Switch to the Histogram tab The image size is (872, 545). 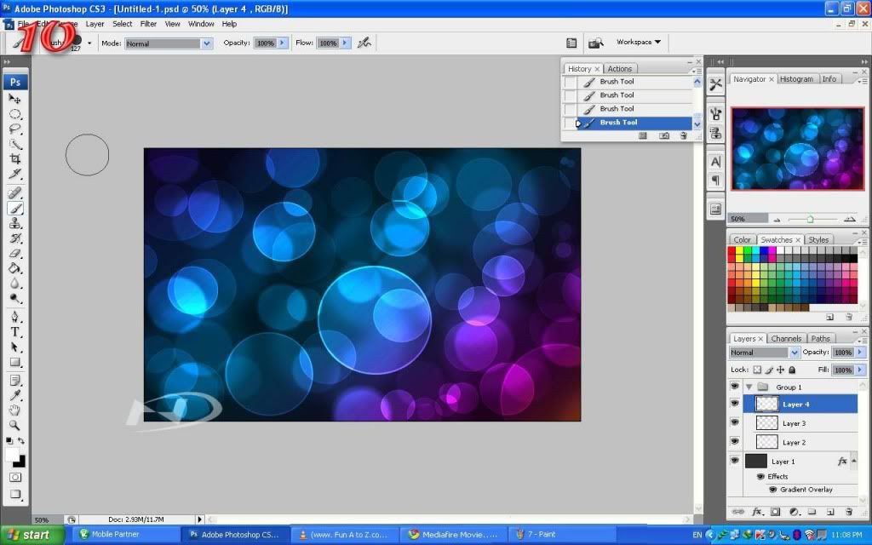pyautogui.click(x=796, y=79)
